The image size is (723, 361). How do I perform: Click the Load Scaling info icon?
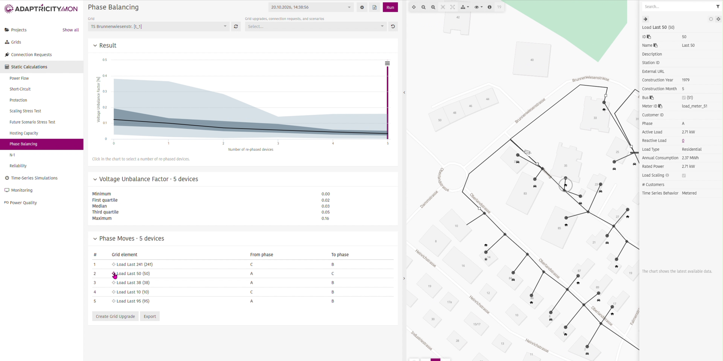point(667,175)
